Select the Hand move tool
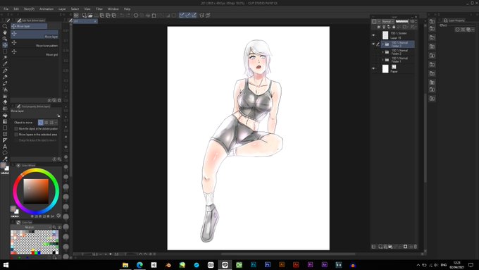479x270 pixels. [5, 32]
